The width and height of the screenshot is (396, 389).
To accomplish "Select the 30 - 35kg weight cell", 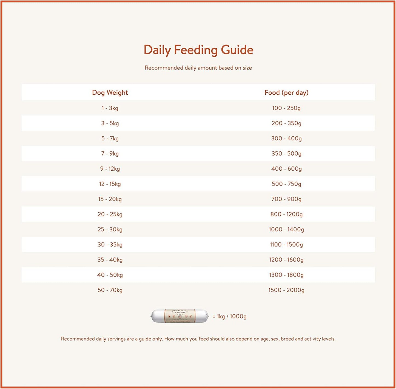I will 110,245.
